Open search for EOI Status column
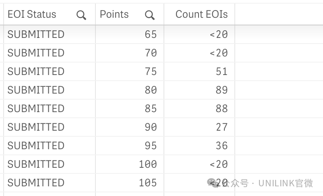 coord(81,15)
